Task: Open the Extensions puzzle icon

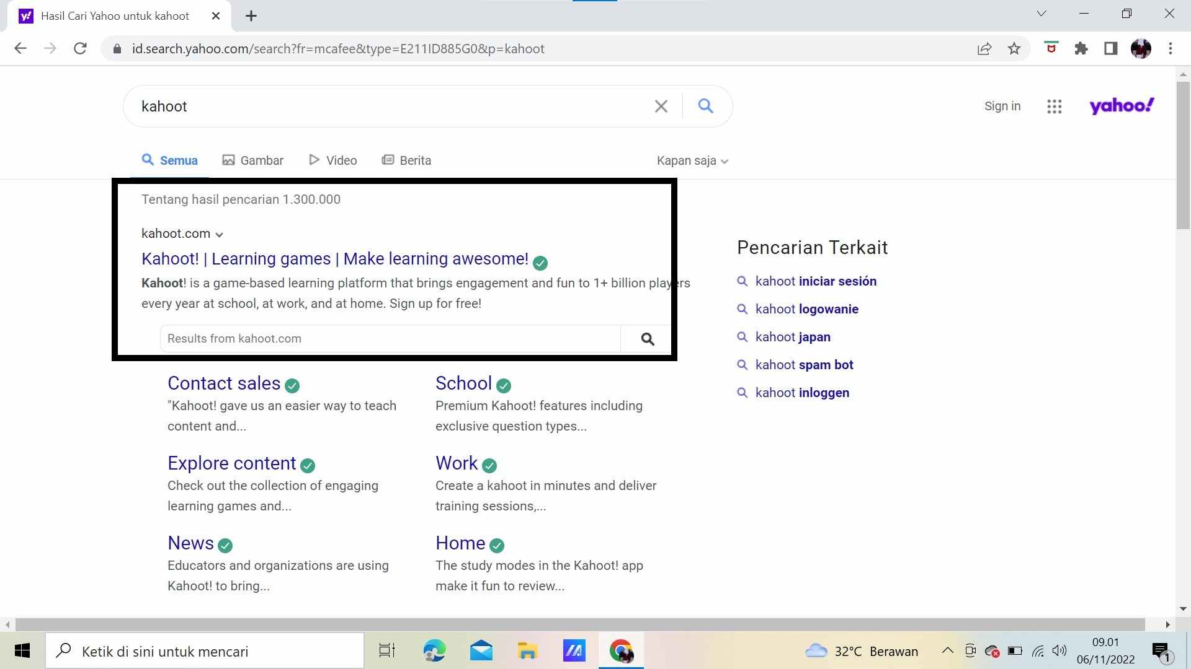Action: click(1081, 48)
